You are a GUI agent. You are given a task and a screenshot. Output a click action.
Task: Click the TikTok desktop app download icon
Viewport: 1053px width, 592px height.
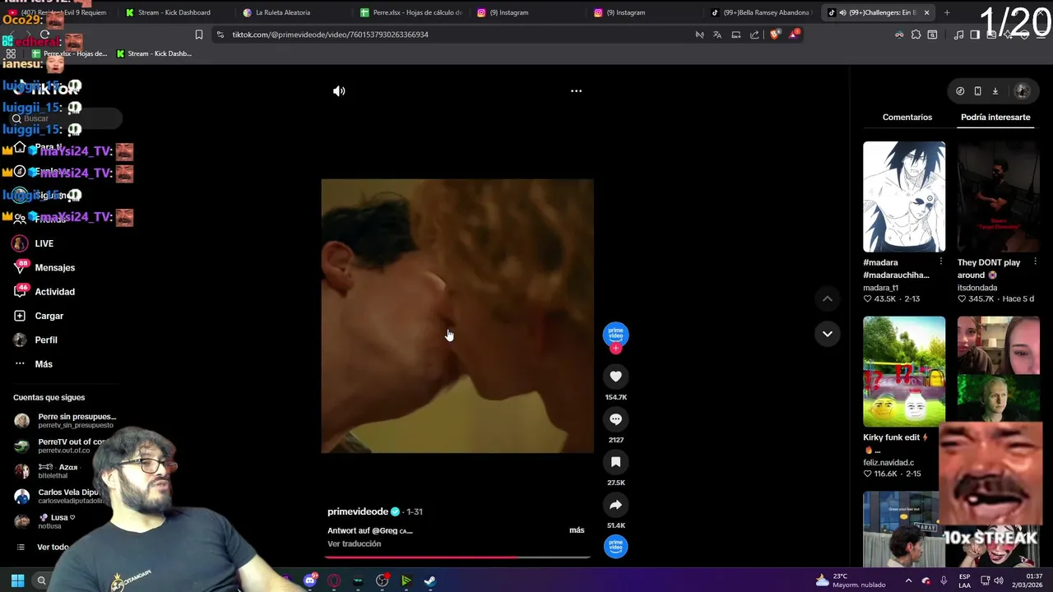[995, 91]
